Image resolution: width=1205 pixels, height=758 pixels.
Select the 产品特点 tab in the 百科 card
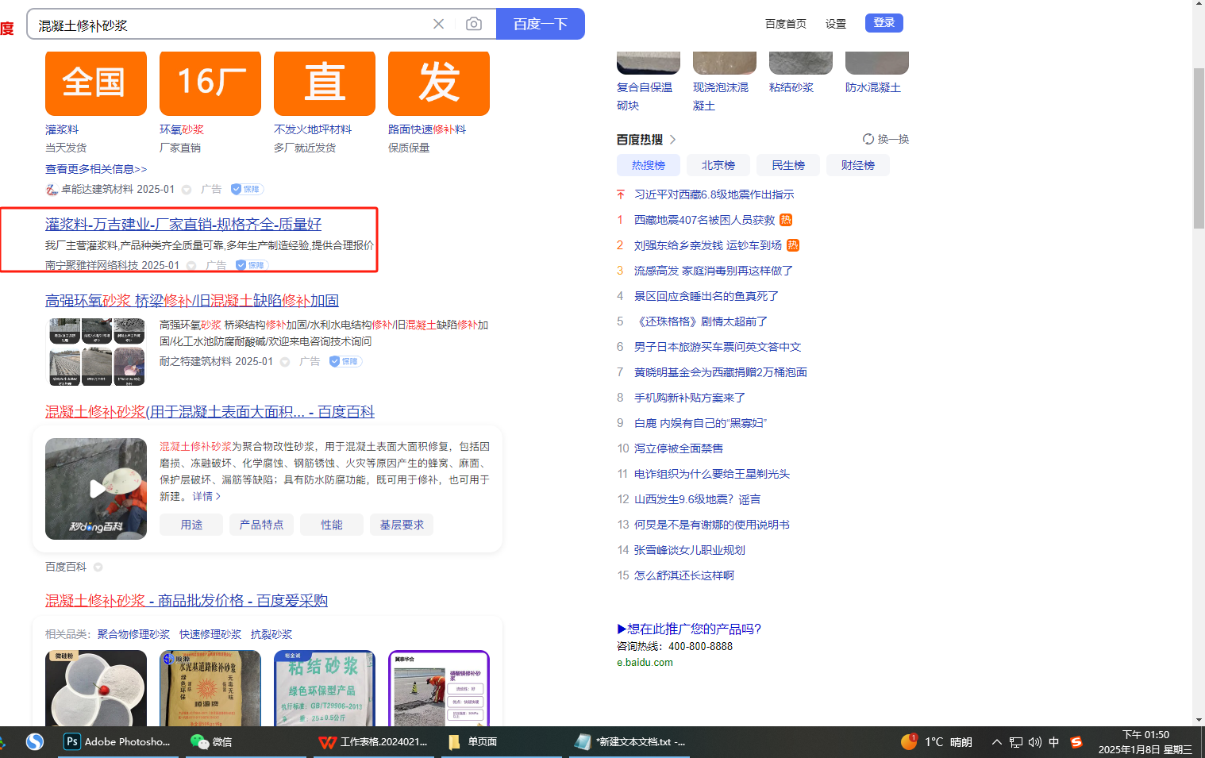[x=262, y=525]
